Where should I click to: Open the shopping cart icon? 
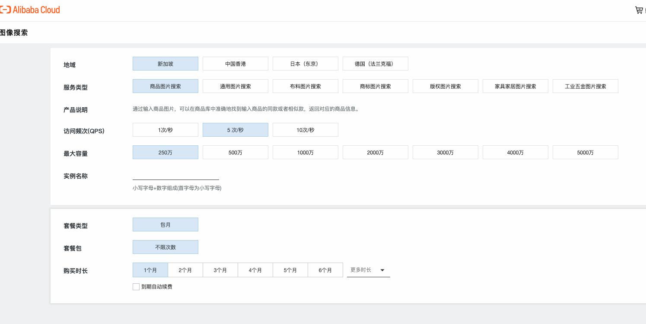point(639,10)
